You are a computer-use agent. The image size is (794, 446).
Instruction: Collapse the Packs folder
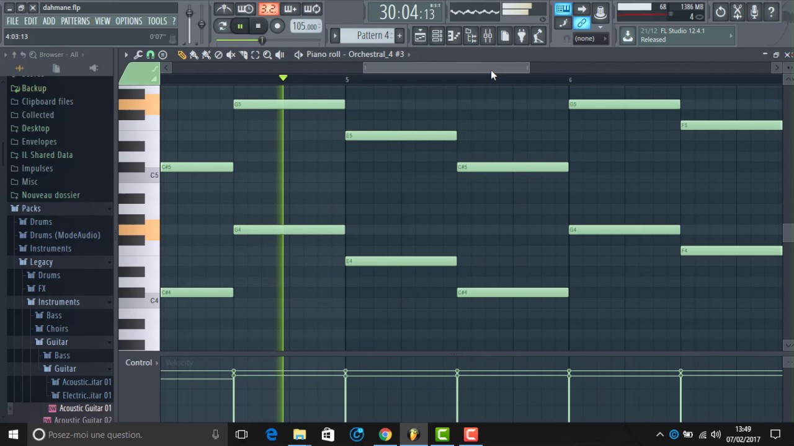31,208
